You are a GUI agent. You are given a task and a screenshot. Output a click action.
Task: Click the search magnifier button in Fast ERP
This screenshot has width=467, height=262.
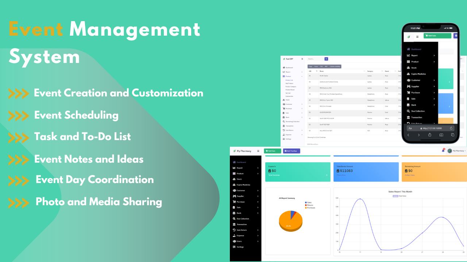[x=326, y=59]
